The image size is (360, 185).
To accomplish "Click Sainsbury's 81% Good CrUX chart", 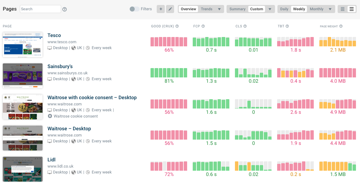I will 169,73.
